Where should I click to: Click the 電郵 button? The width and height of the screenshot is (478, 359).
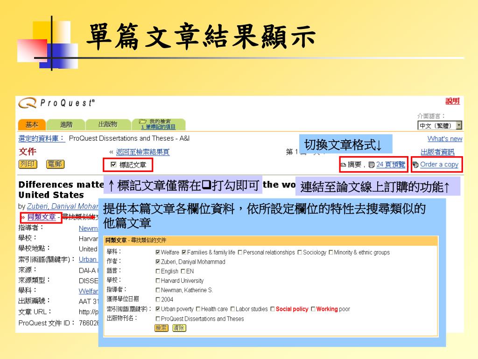[55, 164]
